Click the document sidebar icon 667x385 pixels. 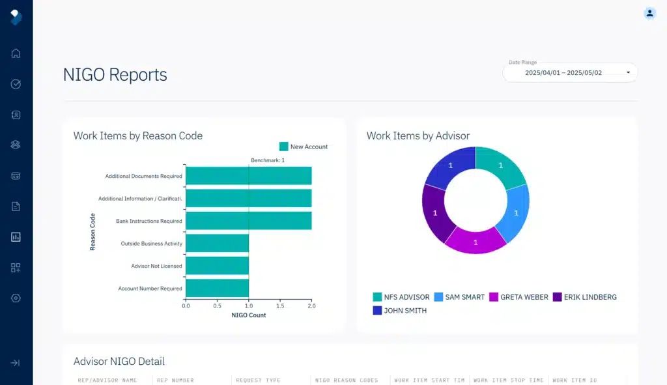(x=16, y=207)
